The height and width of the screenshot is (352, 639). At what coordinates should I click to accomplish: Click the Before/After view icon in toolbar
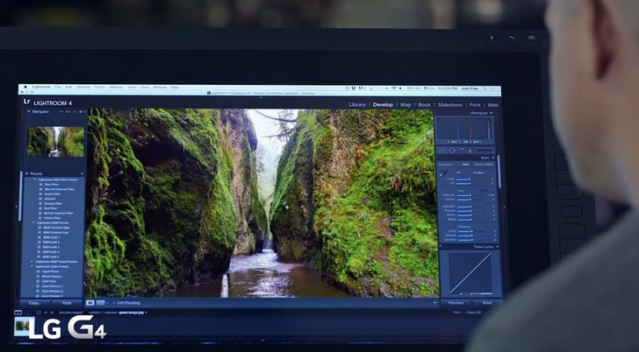[100, 302]
